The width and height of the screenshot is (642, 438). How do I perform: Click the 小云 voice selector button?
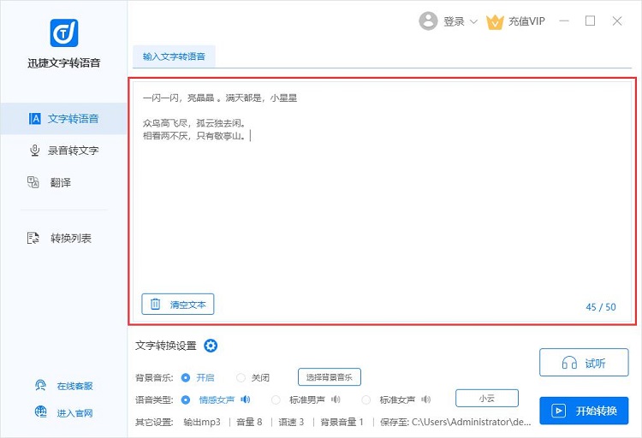[487, 399]
